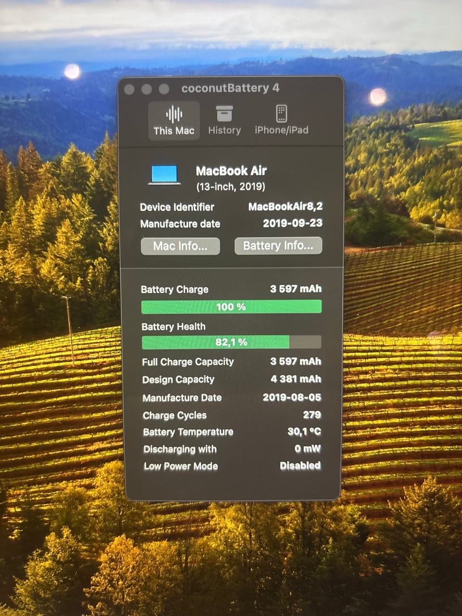
Task: Click the MacBook Air laptop icon
Action: [x=165, y=175]
